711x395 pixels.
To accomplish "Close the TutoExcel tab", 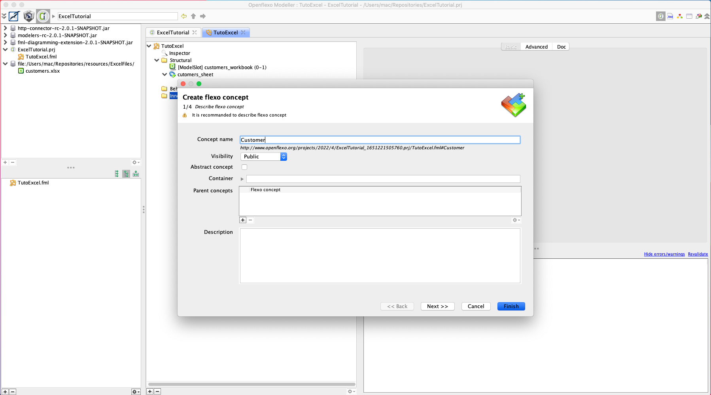I will (x=243, y=32).
